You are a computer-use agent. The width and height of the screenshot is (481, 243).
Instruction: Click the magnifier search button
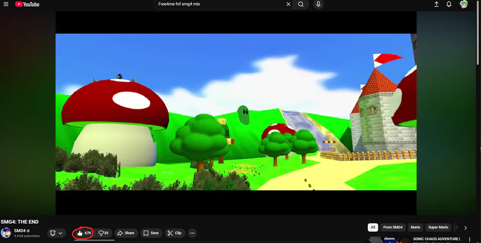[x=301, y=4]
